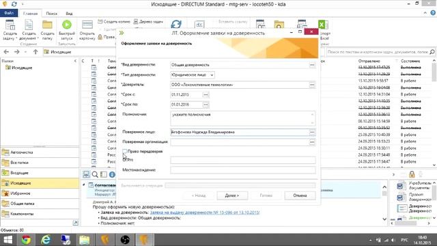Open calendar picker for Срок по
The height and width of the screenshot is (246, 437).
(x=206, y=105)
